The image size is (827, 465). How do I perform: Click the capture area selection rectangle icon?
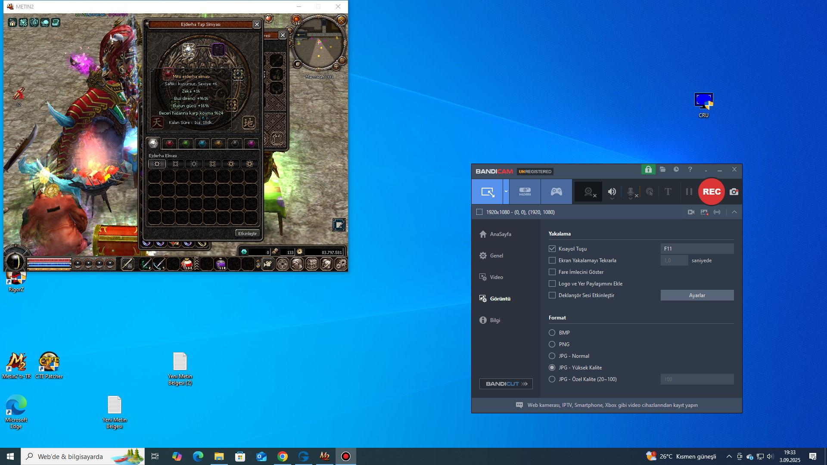pyautogui.click(x=479, y=212)
